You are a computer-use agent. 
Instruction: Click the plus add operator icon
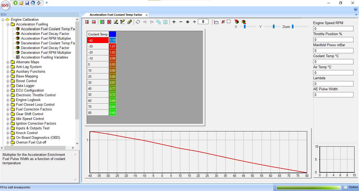coord(174,22)
